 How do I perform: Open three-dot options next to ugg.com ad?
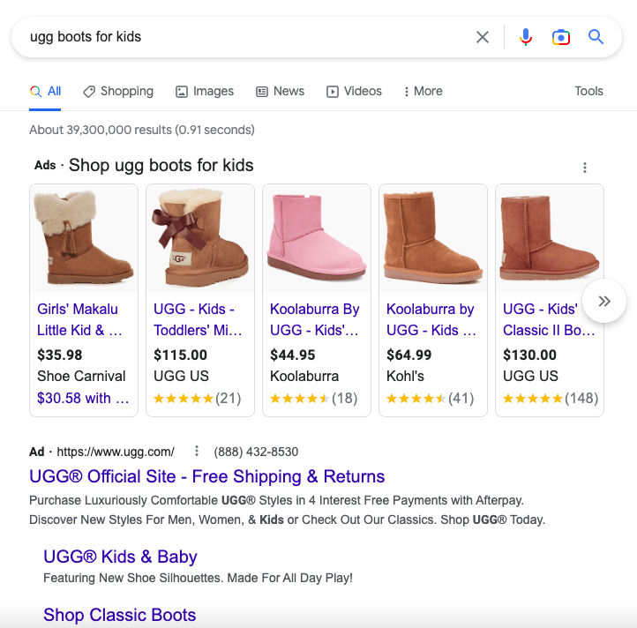click(x=197, y=452)
